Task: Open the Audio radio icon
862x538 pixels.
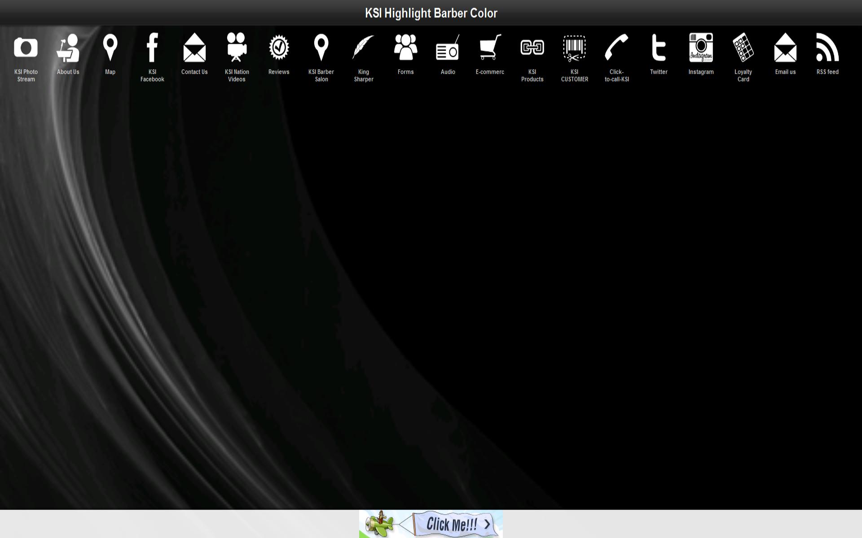Action: (x=448, y=48)
